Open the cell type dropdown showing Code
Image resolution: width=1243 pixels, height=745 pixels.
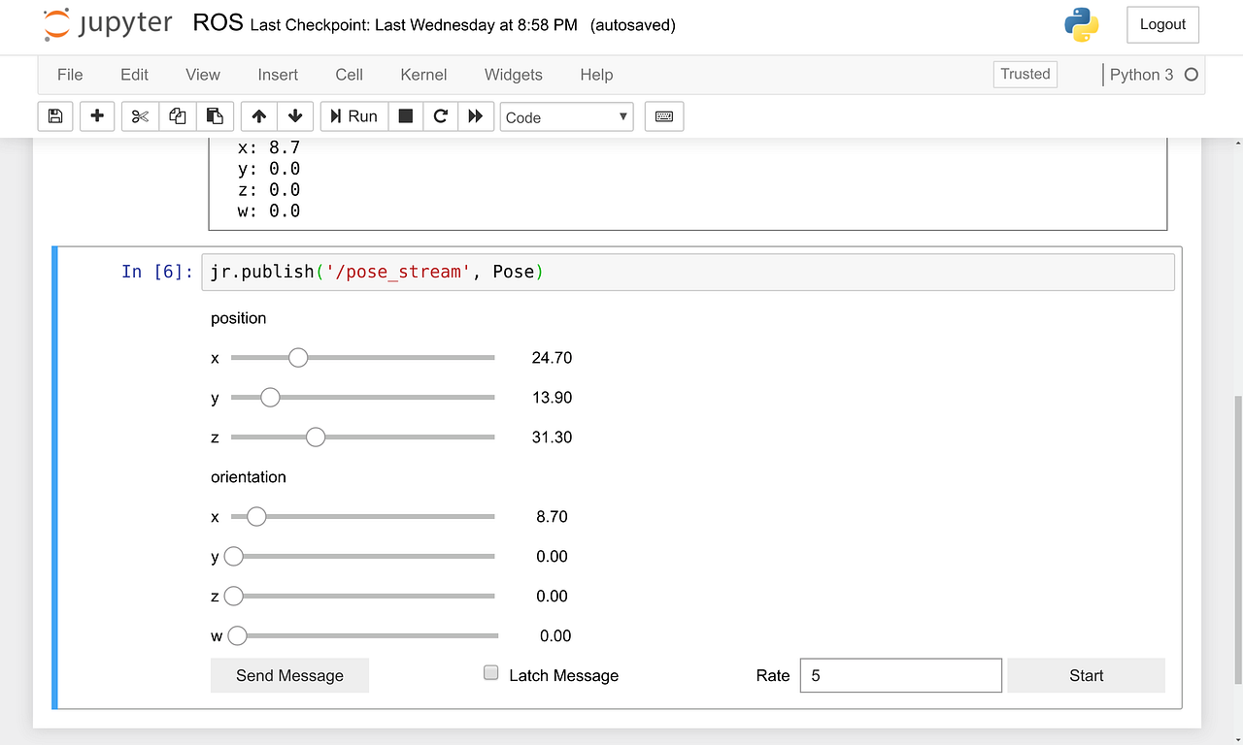566,116
